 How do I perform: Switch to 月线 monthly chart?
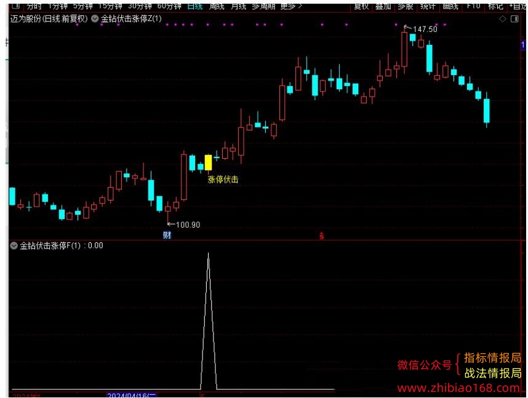pos(238,6)
